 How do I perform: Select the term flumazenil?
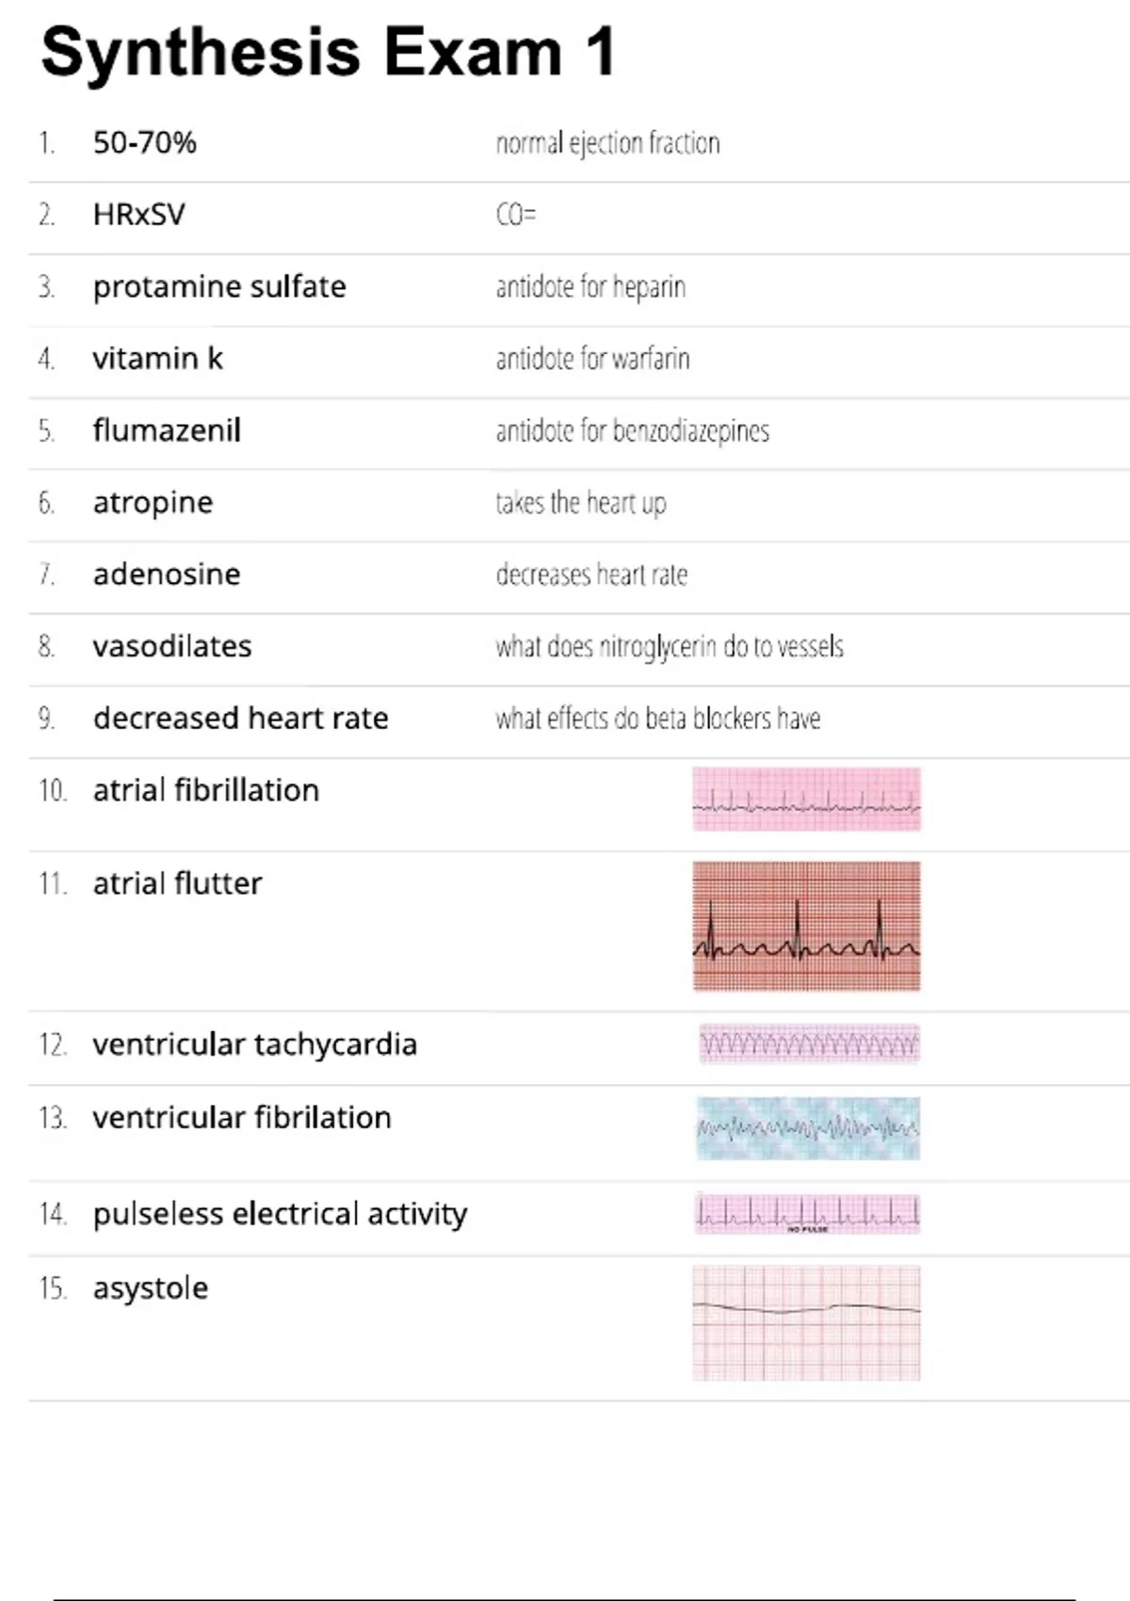(167, 430)
